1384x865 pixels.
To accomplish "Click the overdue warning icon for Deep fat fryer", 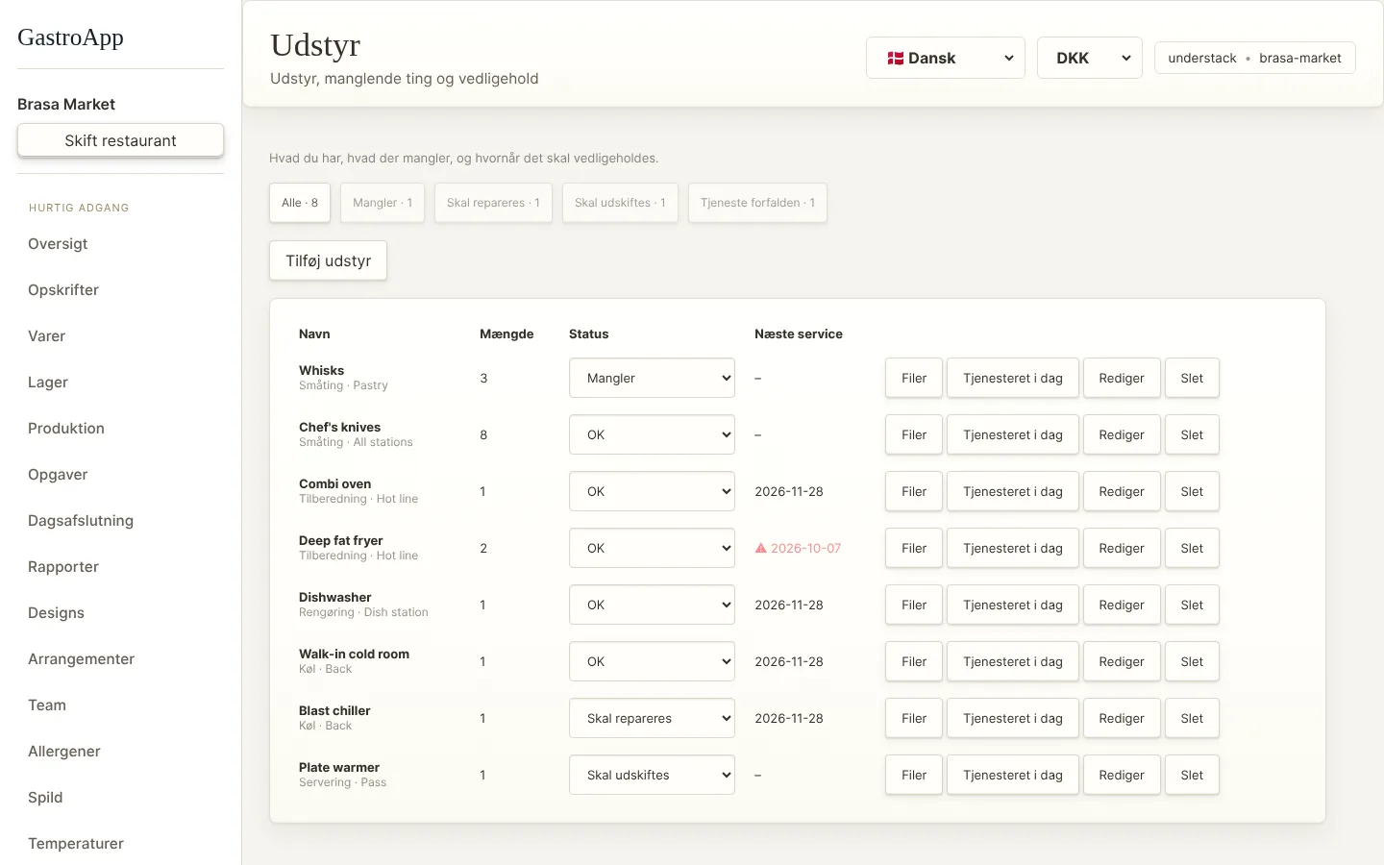I will click(761, 548).
